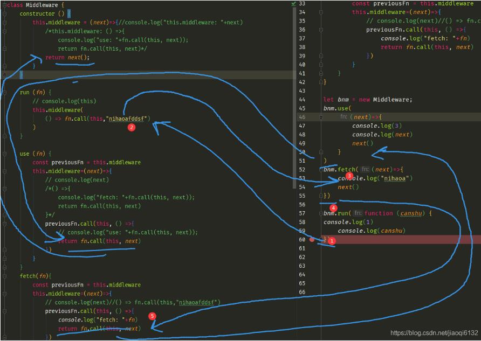Click the red annotation circle numbered 1

(331, 241)
